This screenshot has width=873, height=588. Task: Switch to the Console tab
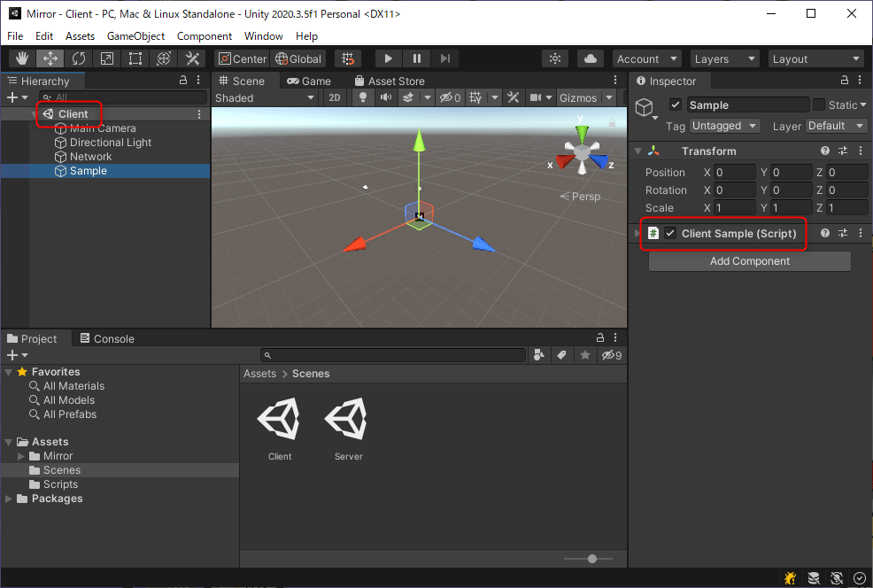coord(107,338)
